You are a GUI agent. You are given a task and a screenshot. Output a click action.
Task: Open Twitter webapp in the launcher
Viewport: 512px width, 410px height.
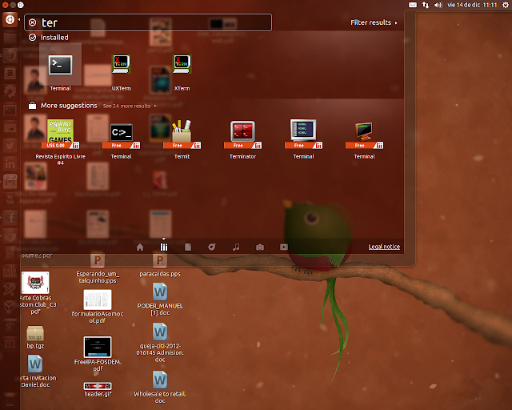tap(10, 145)
